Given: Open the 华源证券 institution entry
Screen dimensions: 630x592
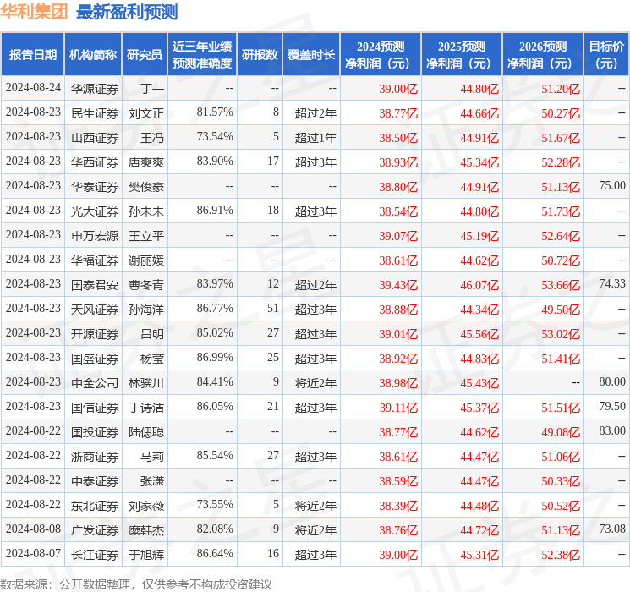Looking at the screenshot, I should (94, 88).
